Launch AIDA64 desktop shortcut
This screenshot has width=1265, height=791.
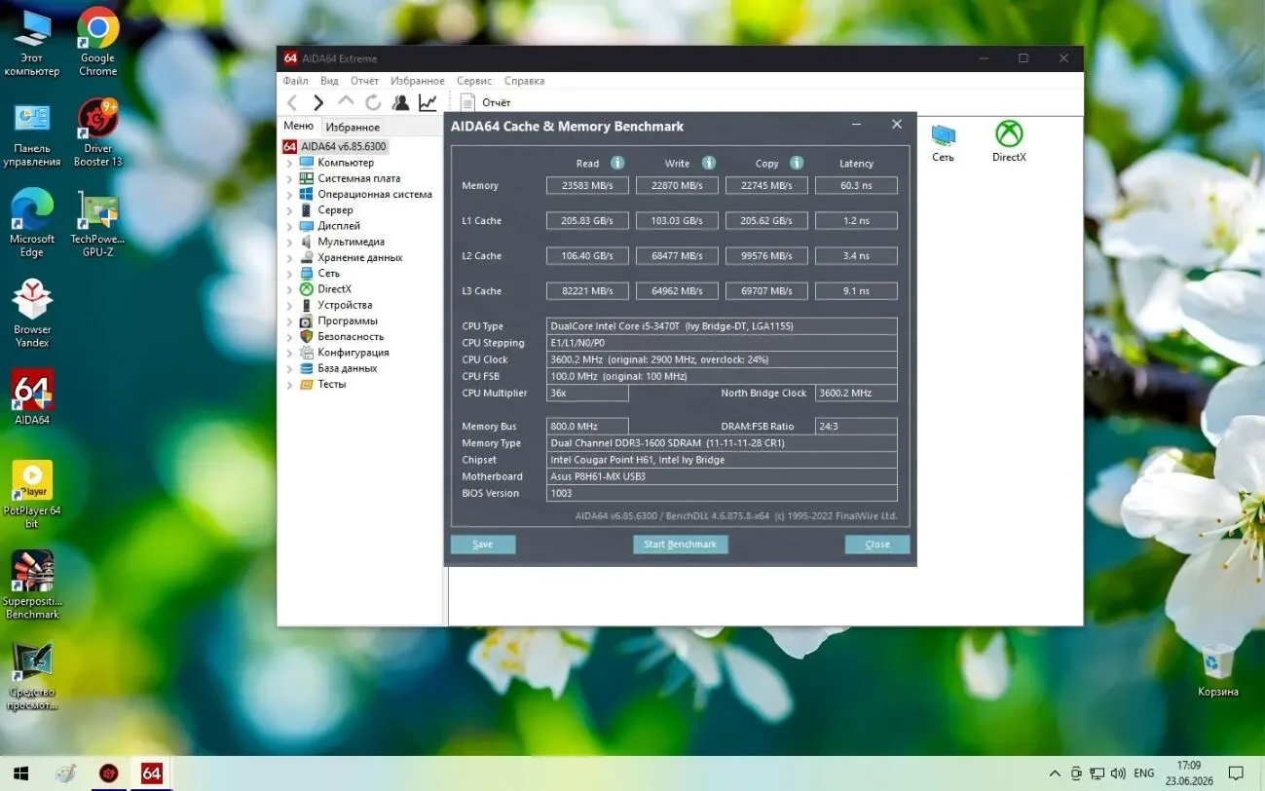click(32, 397)
